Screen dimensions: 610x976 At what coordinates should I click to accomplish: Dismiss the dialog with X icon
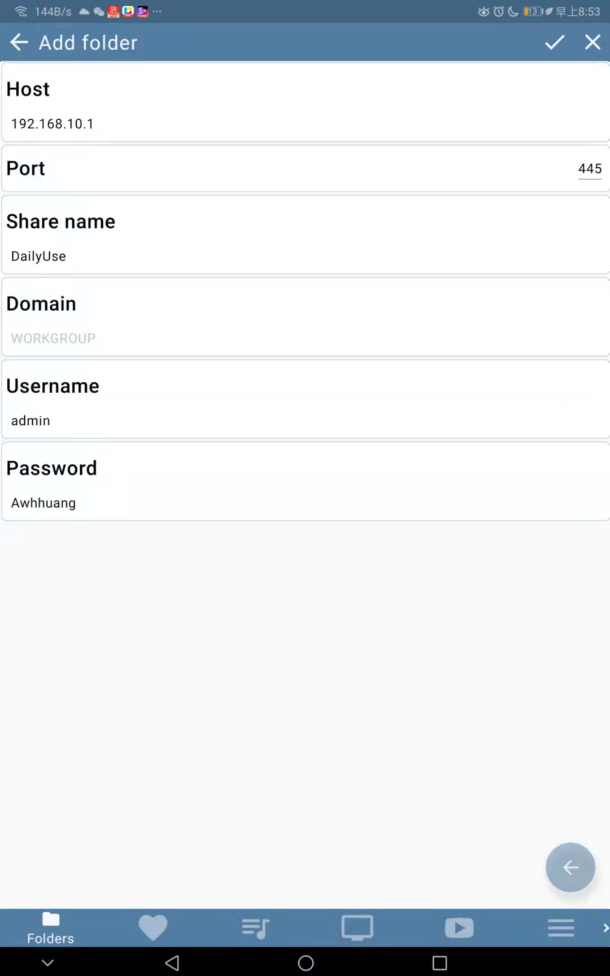592,42
